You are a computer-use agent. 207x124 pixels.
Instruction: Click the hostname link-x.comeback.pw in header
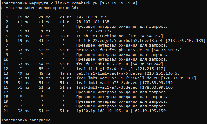point(76,3)
